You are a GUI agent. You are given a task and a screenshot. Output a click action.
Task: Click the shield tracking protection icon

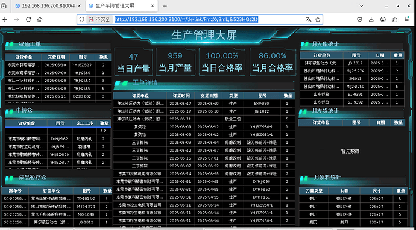(82, 20)
